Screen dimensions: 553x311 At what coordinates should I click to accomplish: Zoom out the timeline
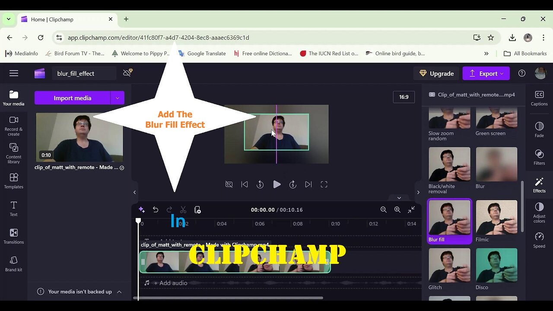384,209
